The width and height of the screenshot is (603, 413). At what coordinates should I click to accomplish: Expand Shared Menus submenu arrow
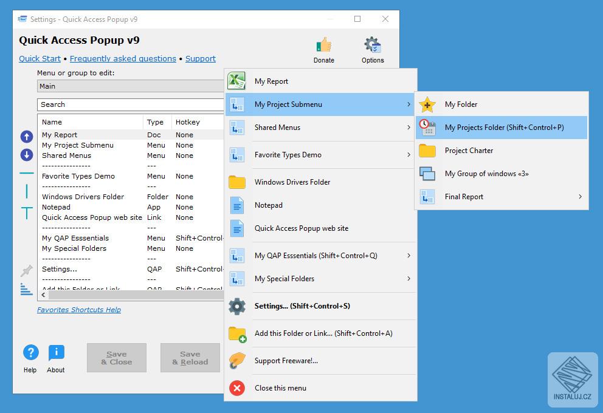click(x=408, y=127)
